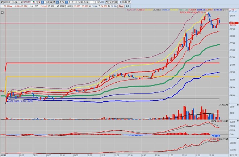239x157 pixels.
Task: Open the dropdown next to highlighted 1 after 일
Action: coord(45,2)
